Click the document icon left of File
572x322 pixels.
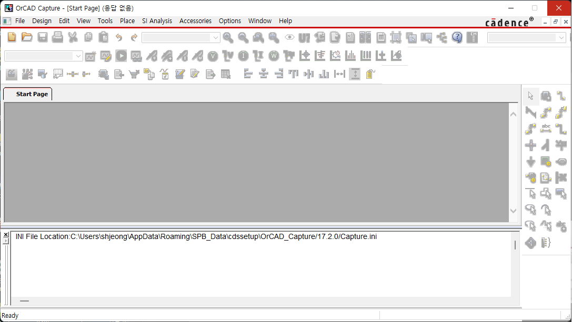tap(7, 21)
